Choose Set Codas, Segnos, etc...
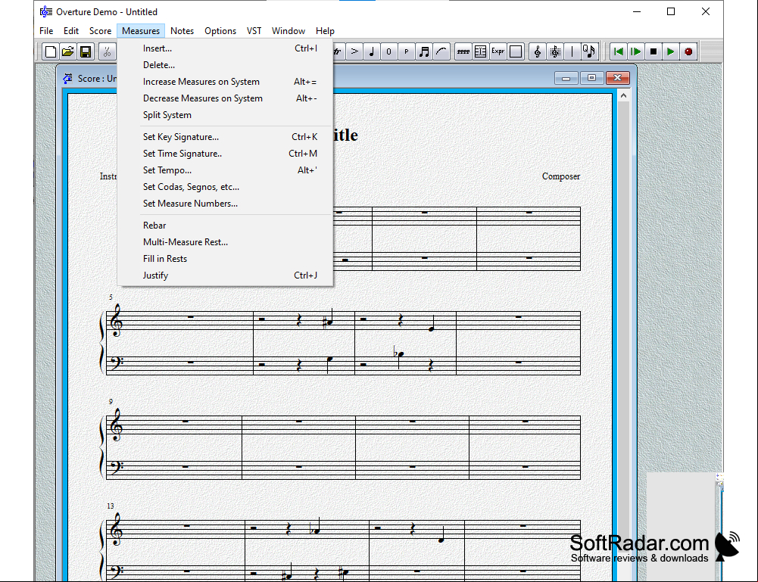This screenshot has height=582, width=758. coord(225,187)
